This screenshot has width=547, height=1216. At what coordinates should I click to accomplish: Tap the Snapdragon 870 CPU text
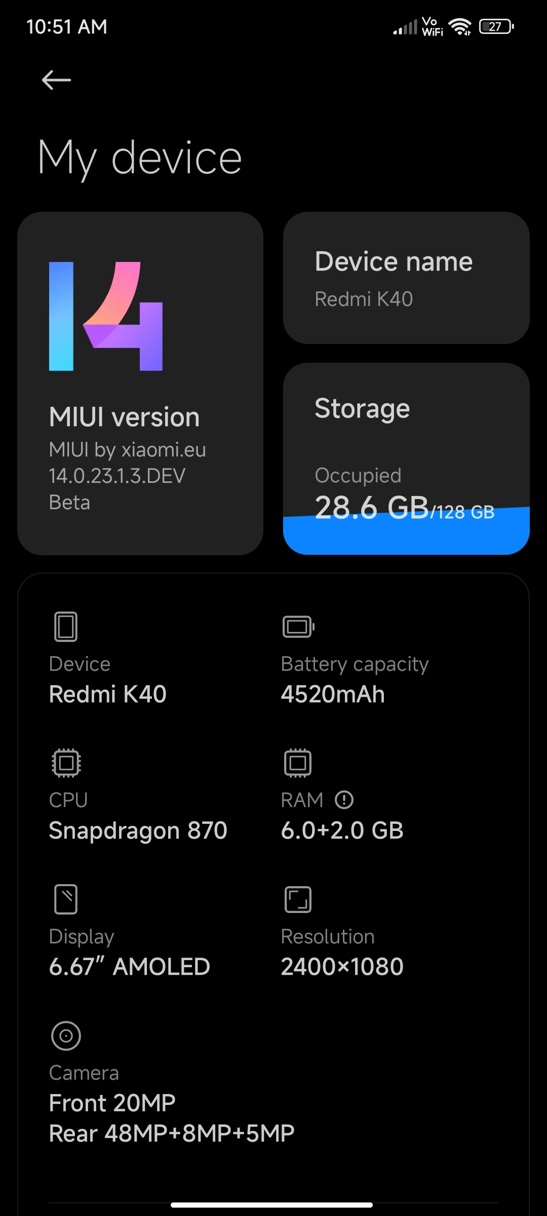(x=138, y=831)
